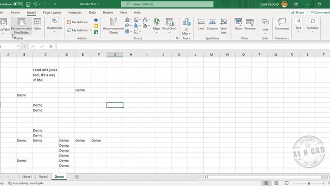
Task: Toggle the AutoSave switch
Action: click(18, 4)
